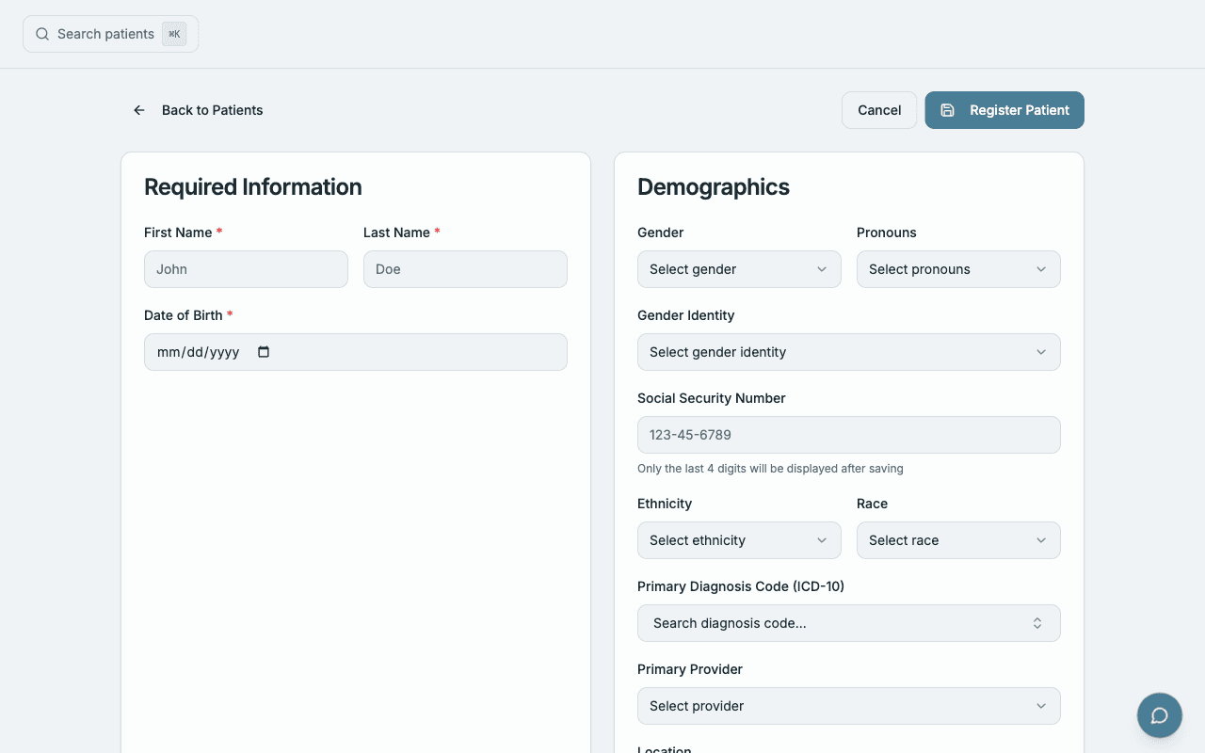Click the Gender Identity label
Screen dimensions: 1205x753
tap(686, 315)
